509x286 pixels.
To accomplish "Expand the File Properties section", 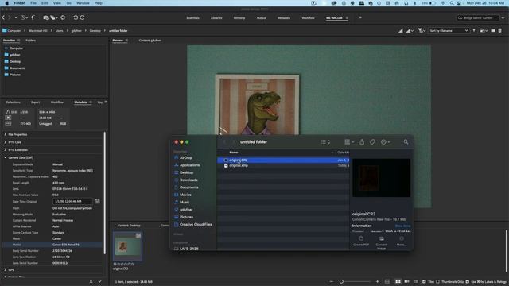I will 6,134.
